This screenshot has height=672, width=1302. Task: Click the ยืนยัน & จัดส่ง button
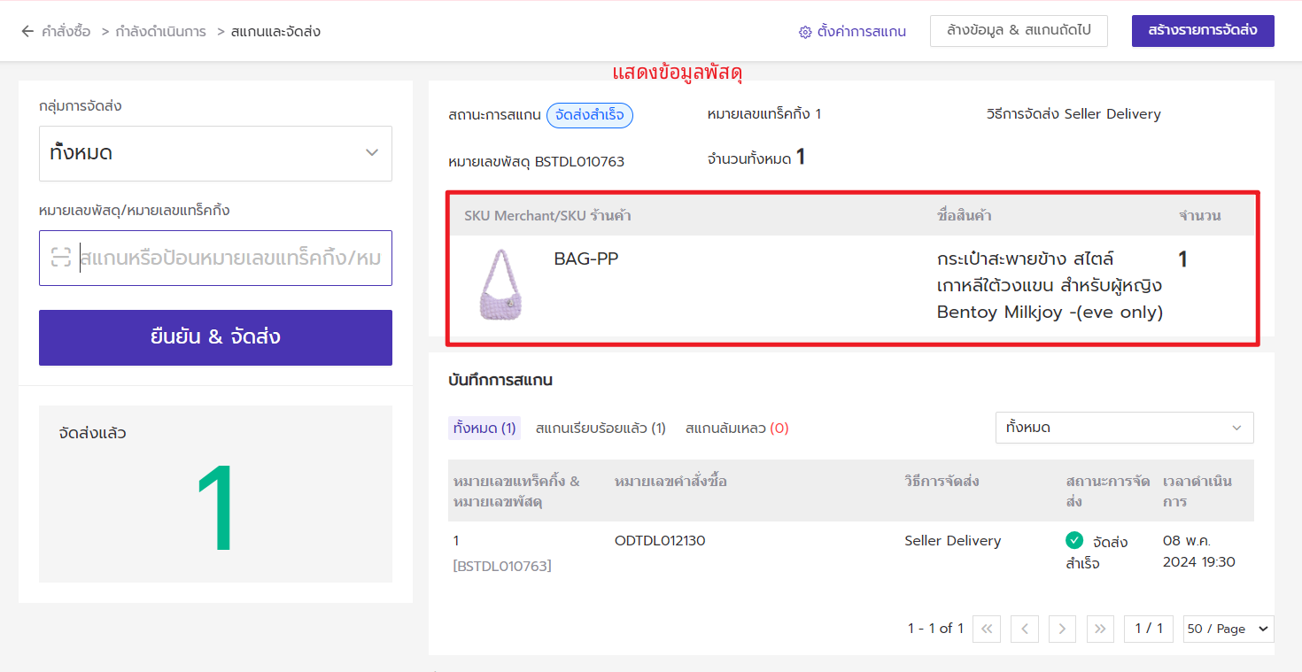point(215,337)
